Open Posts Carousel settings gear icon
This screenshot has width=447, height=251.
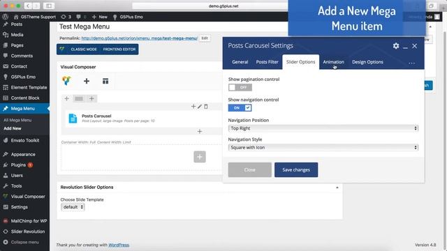[x=396, y=46]
